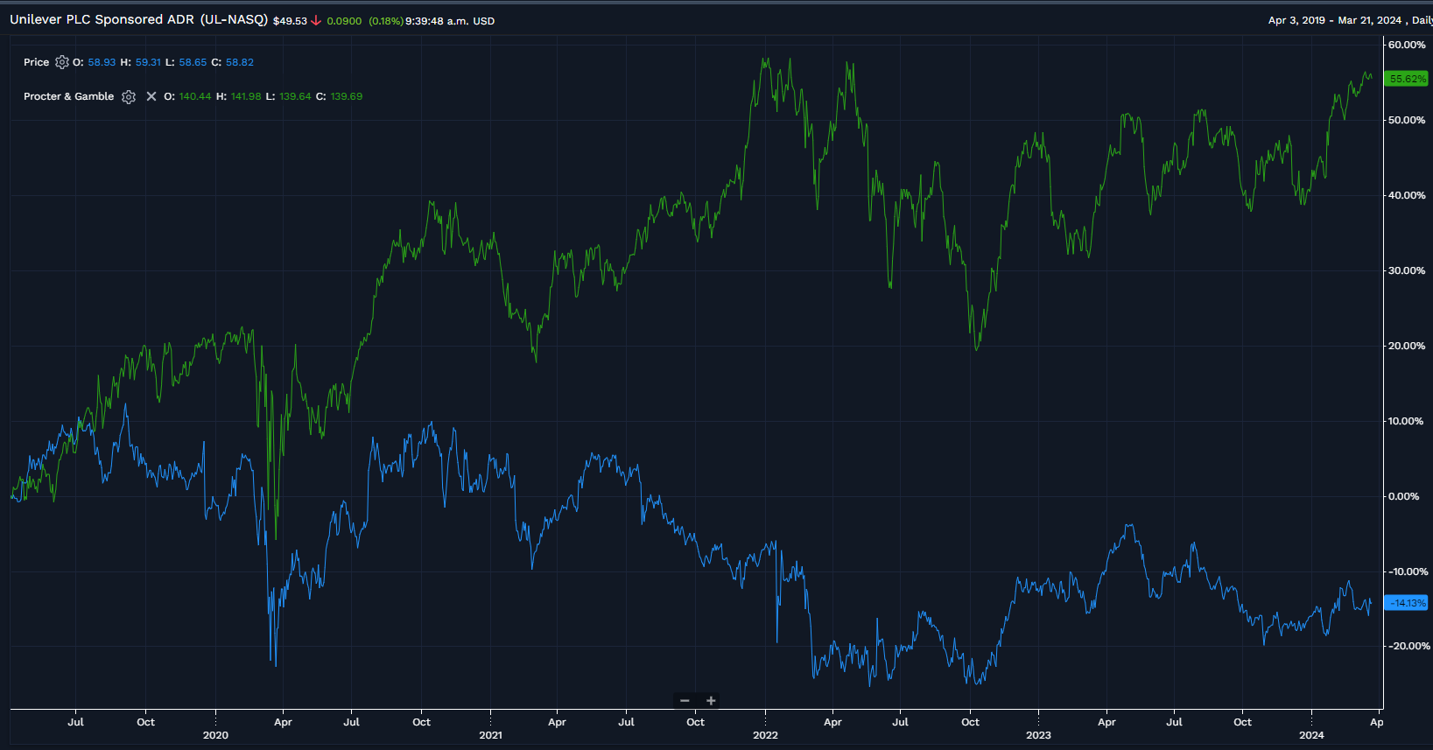Zoom out using the minus button
Image resolution: width=1433 pixels, height=750 pixels.
coord(685,700)
